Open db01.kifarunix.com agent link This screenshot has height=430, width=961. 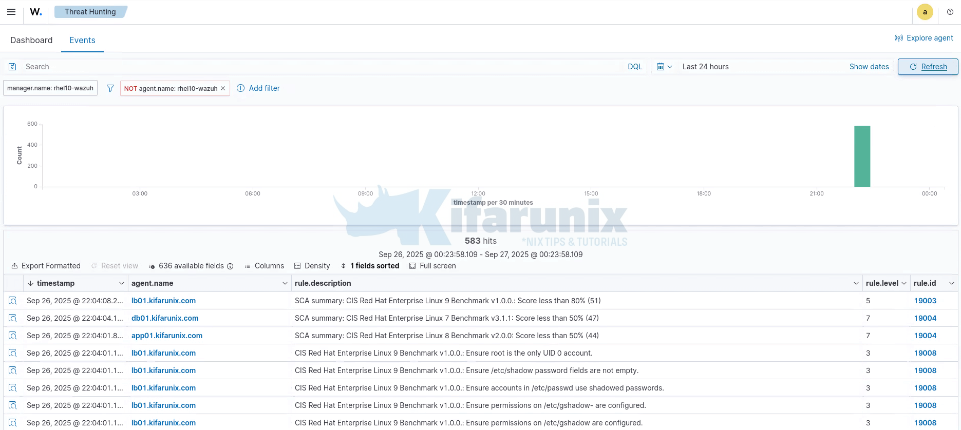point(165,318)
